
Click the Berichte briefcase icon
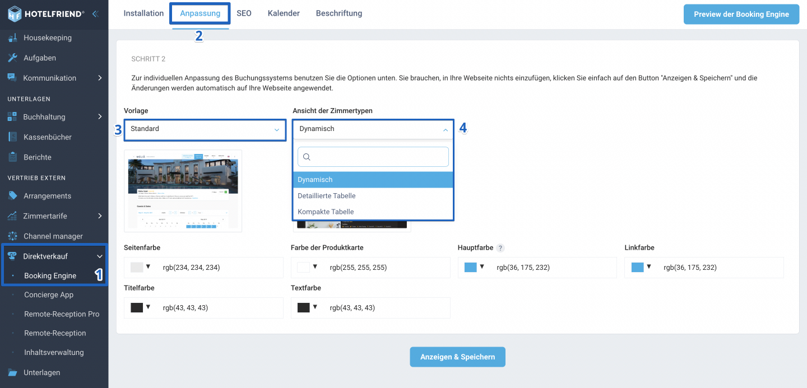click(12, 157)
